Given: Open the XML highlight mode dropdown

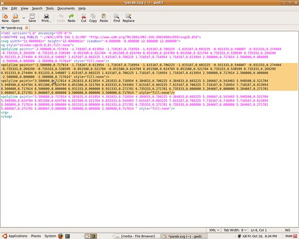Looking at the screenshot, I should pyautogui.click(x=214, y=230).
